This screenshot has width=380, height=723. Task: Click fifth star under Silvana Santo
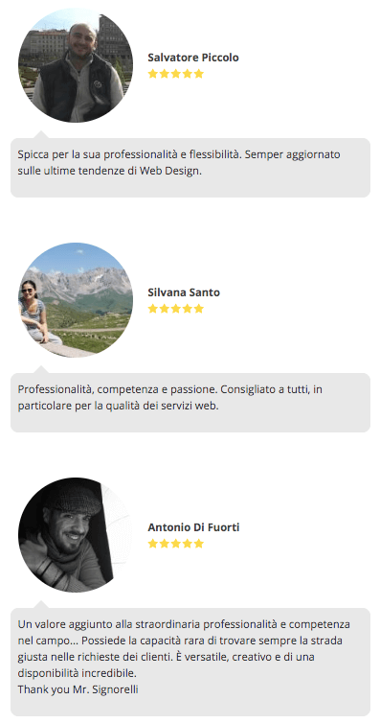pyautogui.click(x=199, y=309)
